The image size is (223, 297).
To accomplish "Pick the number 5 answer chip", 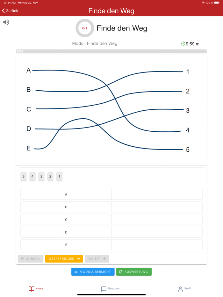I will coord(24,176).
